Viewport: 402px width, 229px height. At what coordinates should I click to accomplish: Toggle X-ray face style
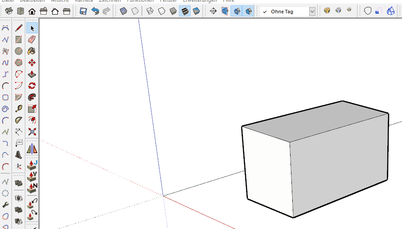(x=123, y=11)
